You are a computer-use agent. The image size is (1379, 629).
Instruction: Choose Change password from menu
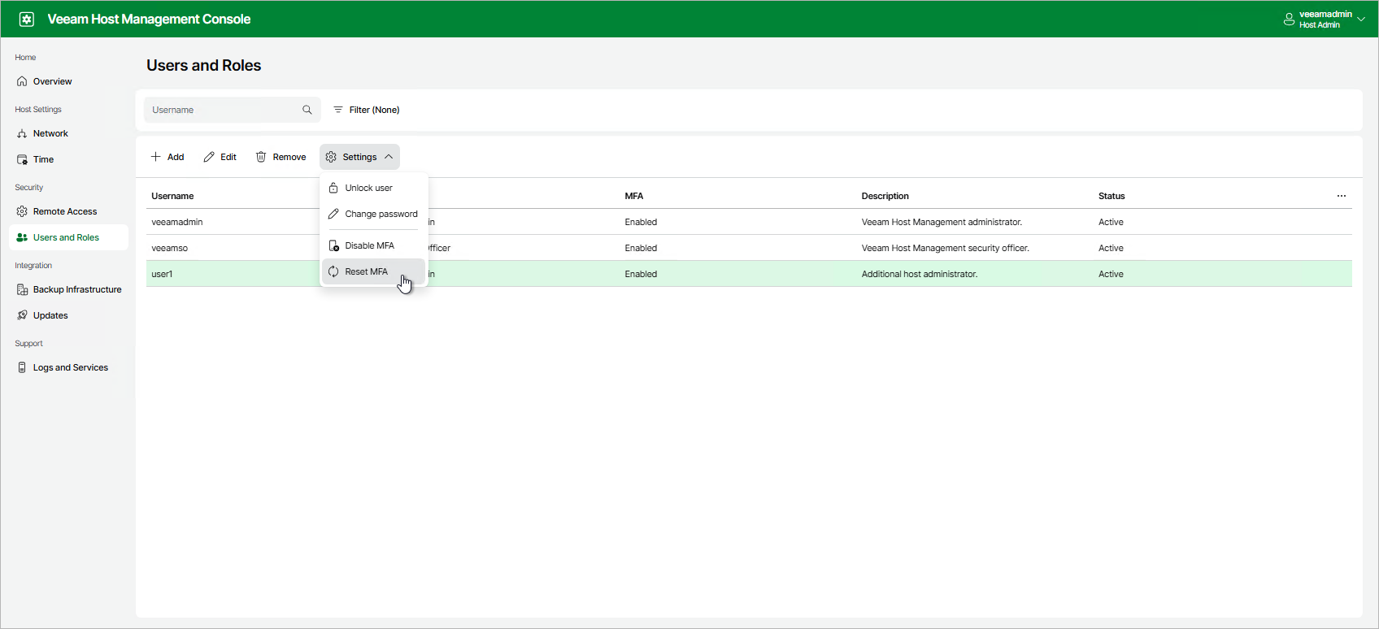[373, 214]
